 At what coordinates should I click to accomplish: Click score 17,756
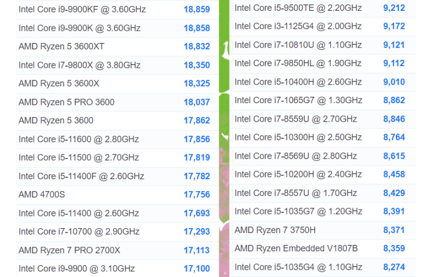(x=197, y=194)
